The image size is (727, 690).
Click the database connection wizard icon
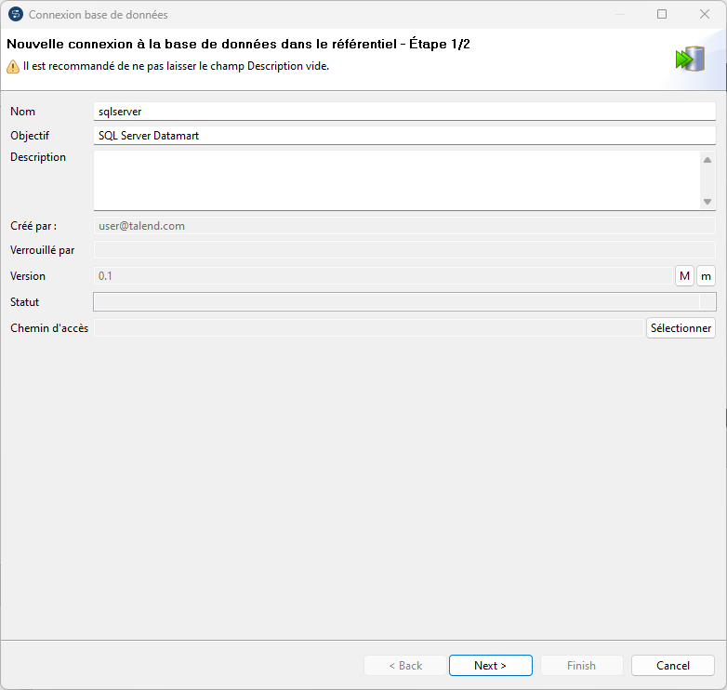point(690,59)
